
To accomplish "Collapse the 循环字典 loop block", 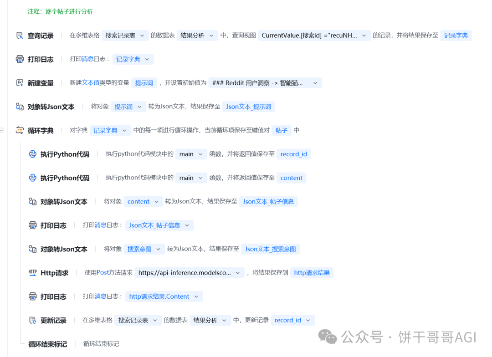I will pos(2,130).
